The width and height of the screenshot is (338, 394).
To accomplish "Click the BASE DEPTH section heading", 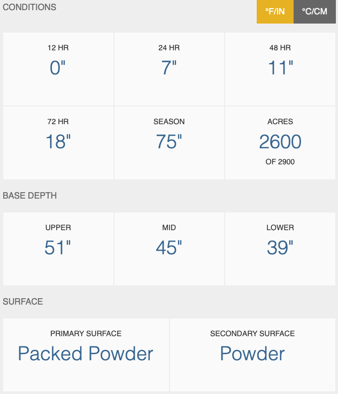I will [29, 195].
